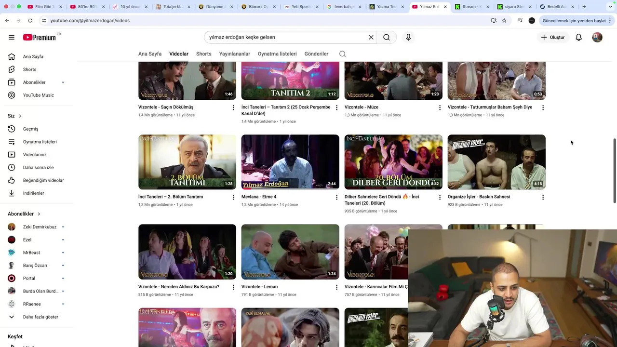The image size is (617, 347).
Task: Expand the Abonelikler heading chevron
Action: [x=39, y=214]
